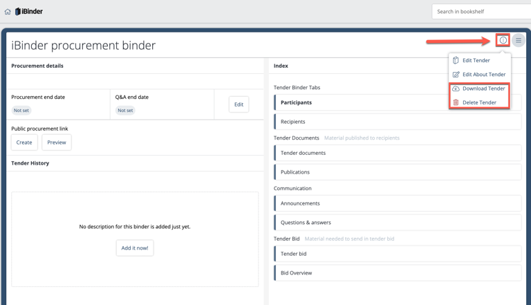
Task: Open Questions & answers section
Action: coord(398,223)
